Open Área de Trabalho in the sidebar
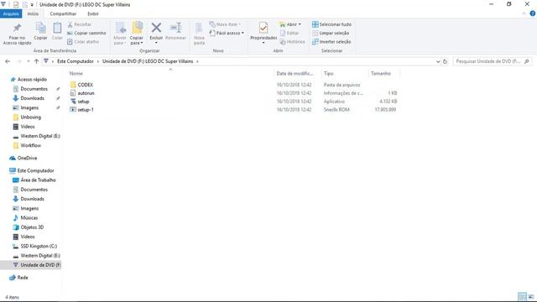The width and height of the screenshot is (537, 302). 38,180
